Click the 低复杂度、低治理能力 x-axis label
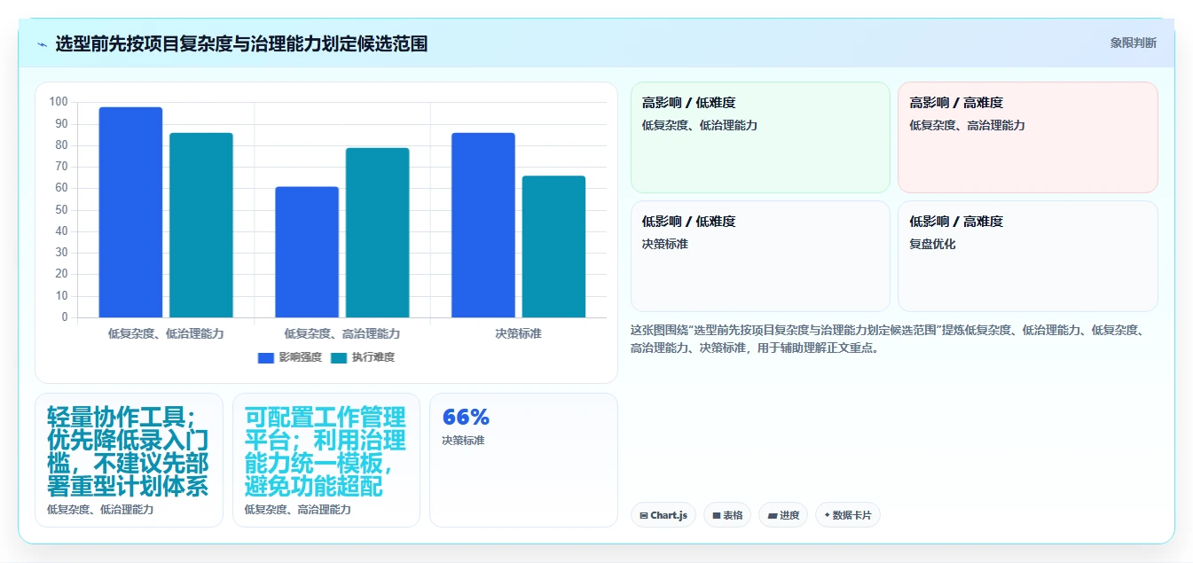The image size is (1193, 563). (x=166, y=334)
